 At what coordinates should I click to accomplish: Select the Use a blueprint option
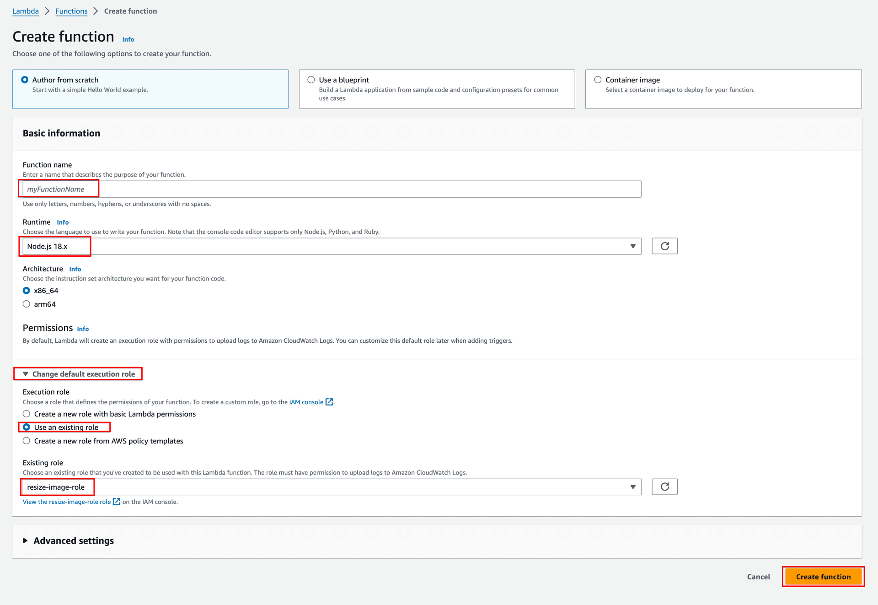(311, 80)
